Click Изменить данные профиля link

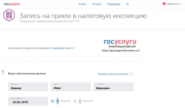point(113,74)
